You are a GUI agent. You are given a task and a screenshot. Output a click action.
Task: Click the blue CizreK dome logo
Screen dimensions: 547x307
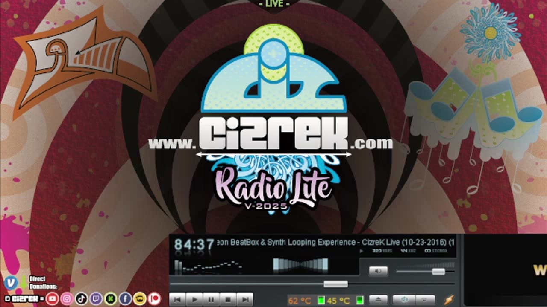click(x=273, y=68)
